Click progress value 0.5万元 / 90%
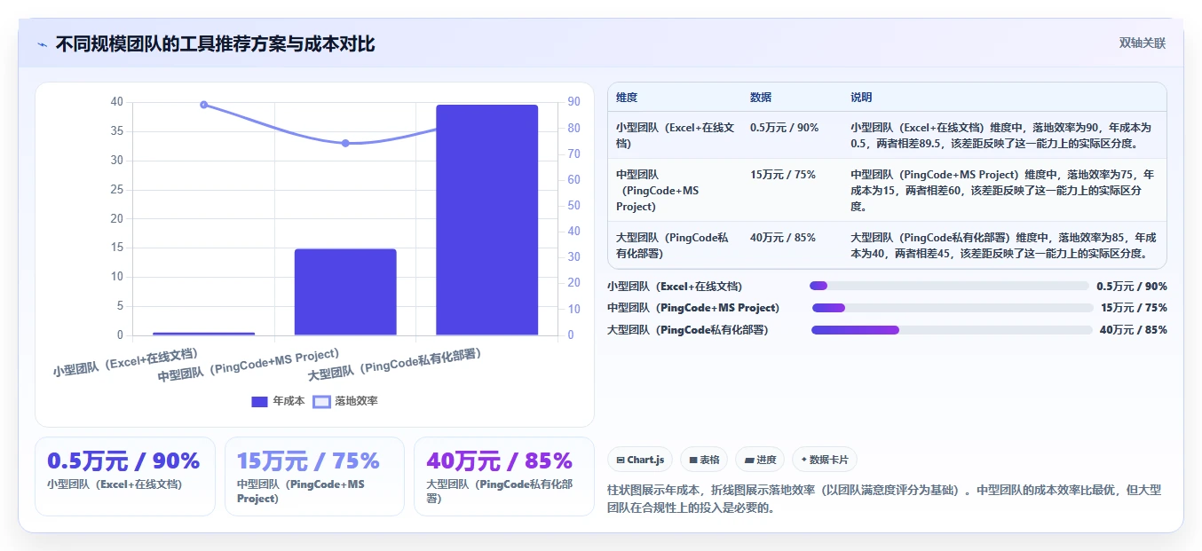1202x551 pixels. (1132, 286)
